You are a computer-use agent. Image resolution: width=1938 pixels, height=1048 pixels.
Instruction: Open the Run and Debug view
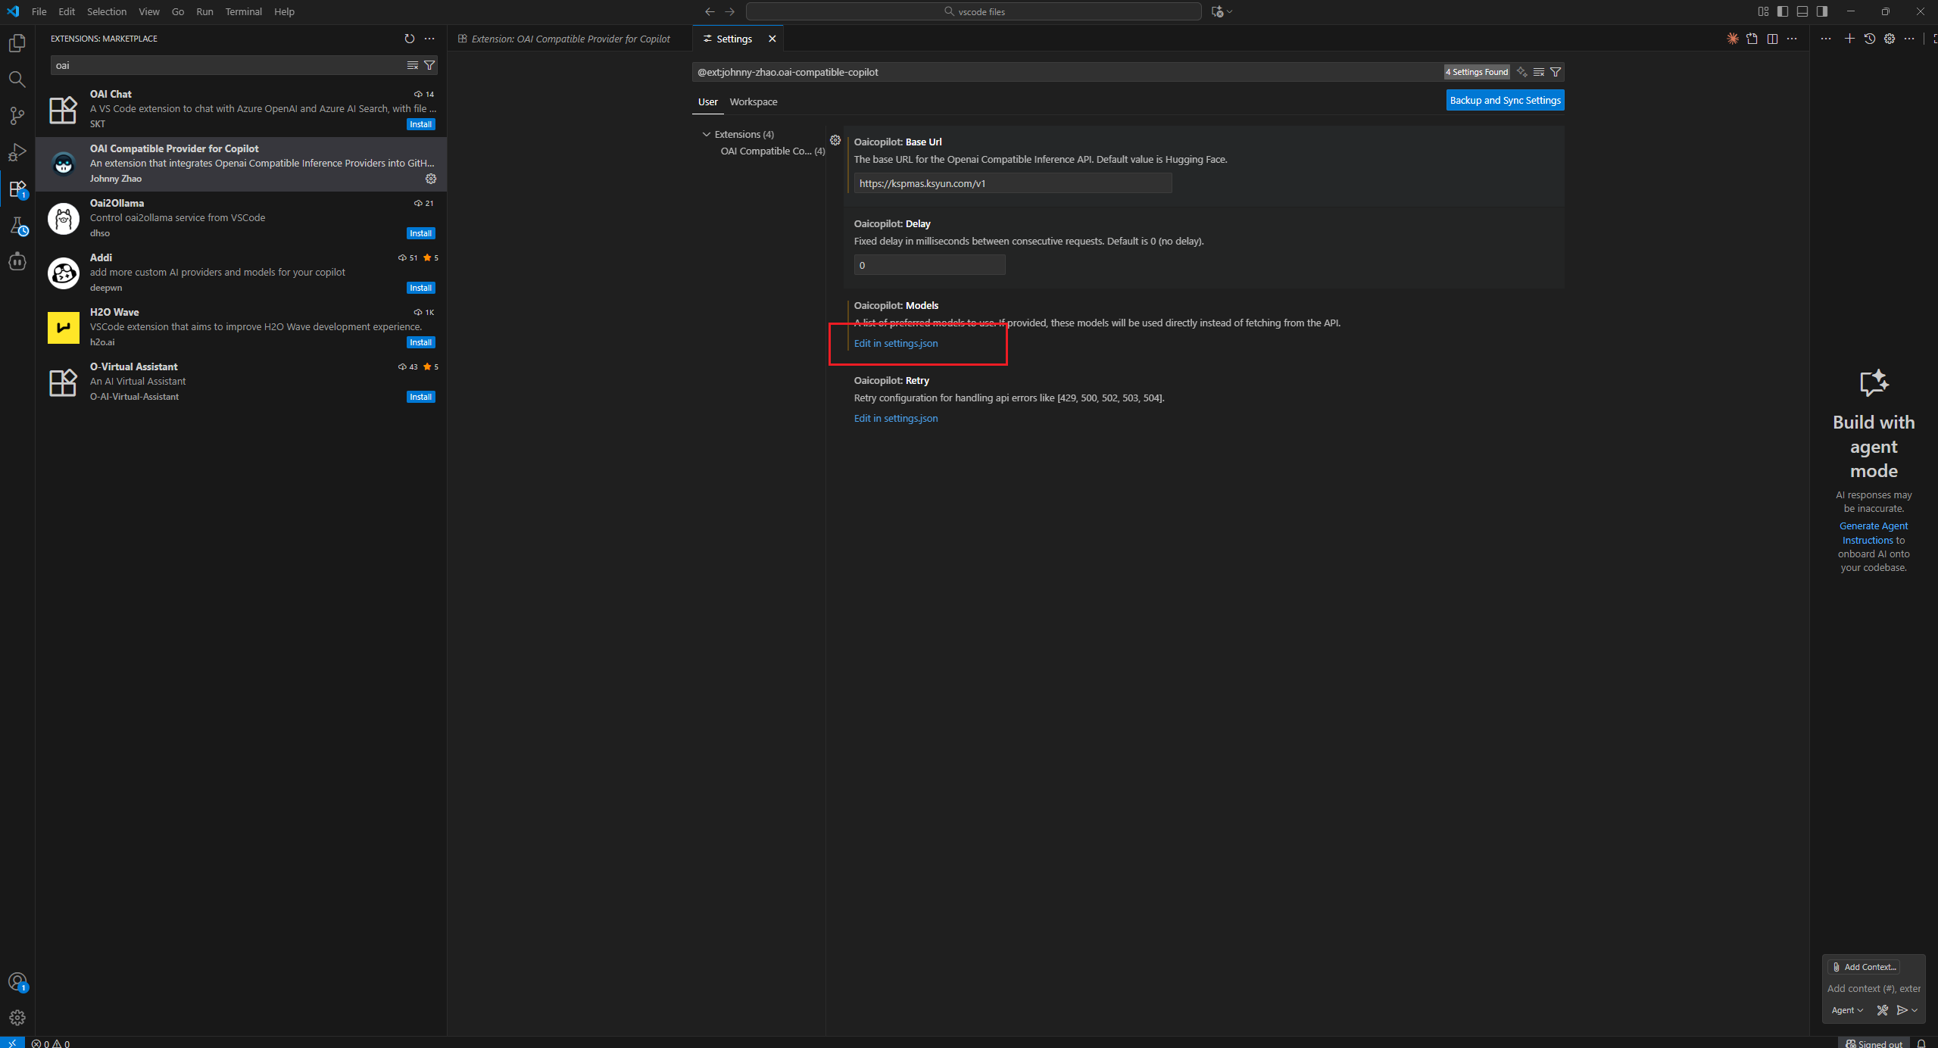[17, 152]
